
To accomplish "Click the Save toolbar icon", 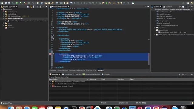I will tap(6, 3).
